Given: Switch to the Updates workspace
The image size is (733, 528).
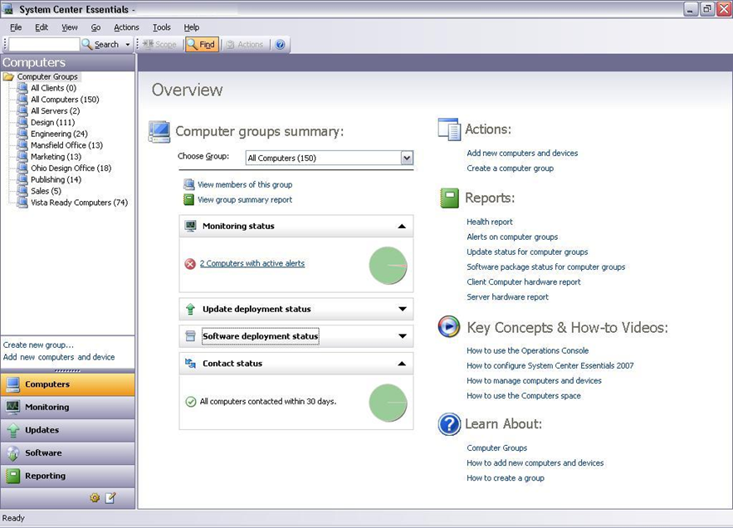Looking at the screenshot, I should click(68, 430).
